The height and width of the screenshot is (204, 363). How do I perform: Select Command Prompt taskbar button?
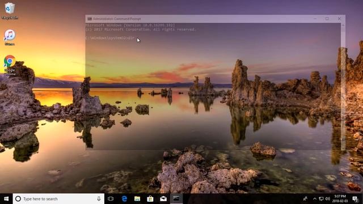(176, 199)
